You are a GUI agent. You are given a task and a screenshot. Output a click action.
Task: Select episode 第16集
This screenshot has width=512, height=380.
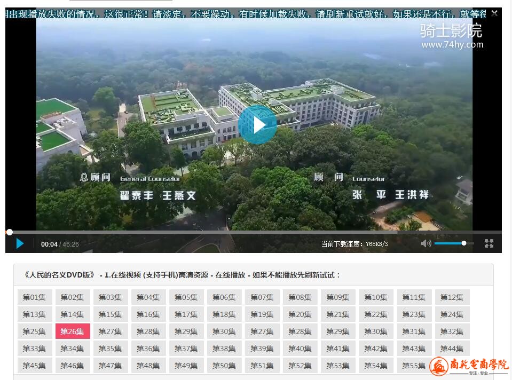click(148, 314)
